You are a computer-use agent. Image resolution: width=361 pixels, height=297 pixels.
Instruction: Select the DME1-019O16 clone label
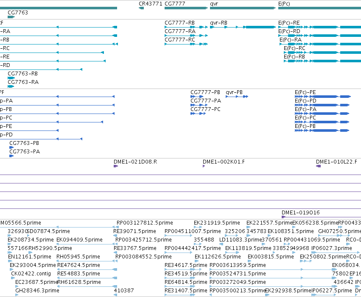301,213
